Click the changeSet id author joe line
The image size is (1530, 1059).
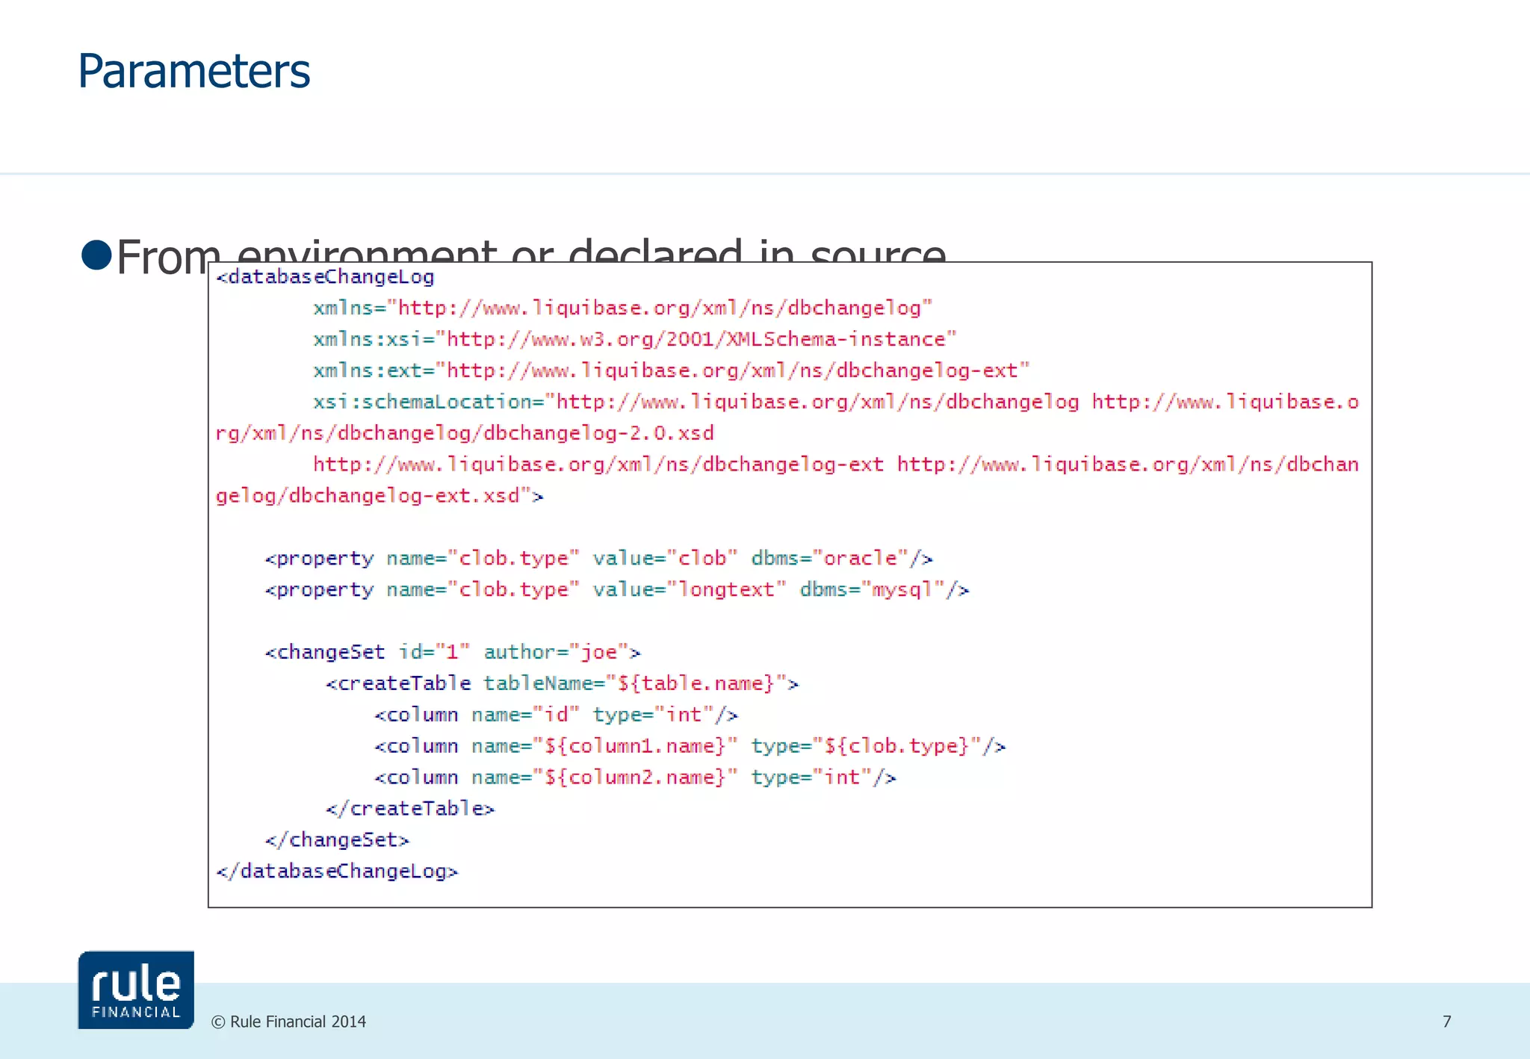coord(452,653)
